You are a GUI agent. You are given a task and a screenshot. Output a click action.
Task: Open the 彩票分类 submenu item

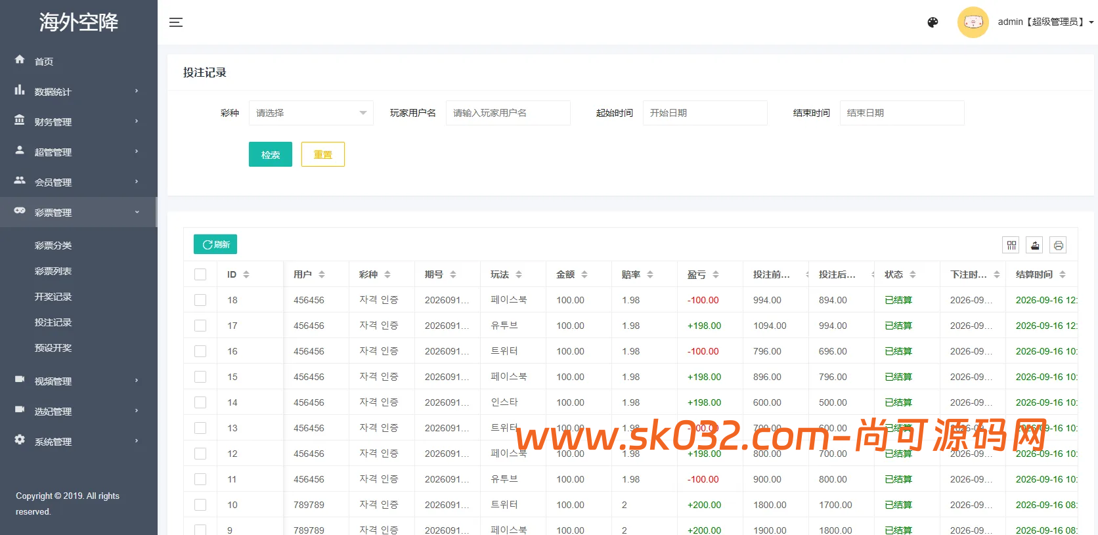pos(53,246)
